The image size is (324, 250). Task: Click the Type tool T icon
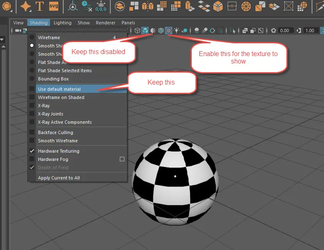coord(40,6)
